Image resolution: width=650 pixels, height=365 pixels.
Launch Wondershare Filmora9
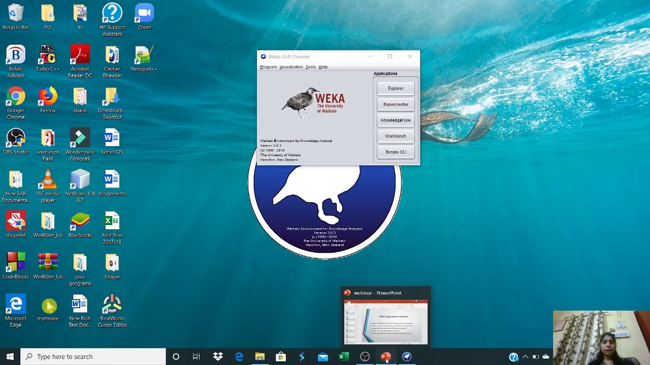click(80, 144)
